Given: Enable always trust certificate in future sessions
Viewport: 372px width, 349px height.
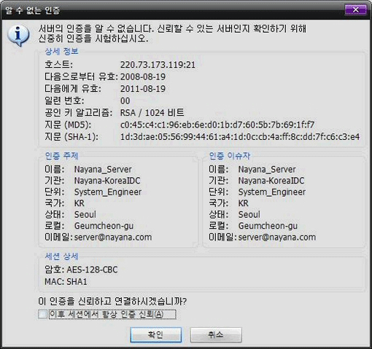Looking at the screenshot, I should tap(42, 314).
